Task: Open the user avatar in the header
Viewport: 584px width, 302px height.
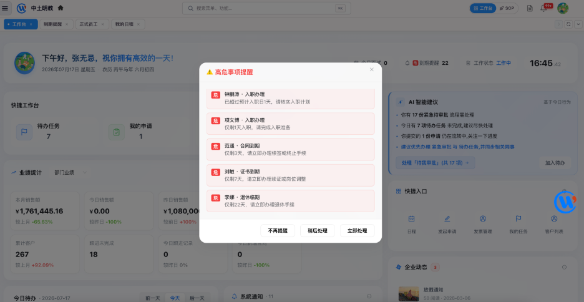Action: coord(563,8)
